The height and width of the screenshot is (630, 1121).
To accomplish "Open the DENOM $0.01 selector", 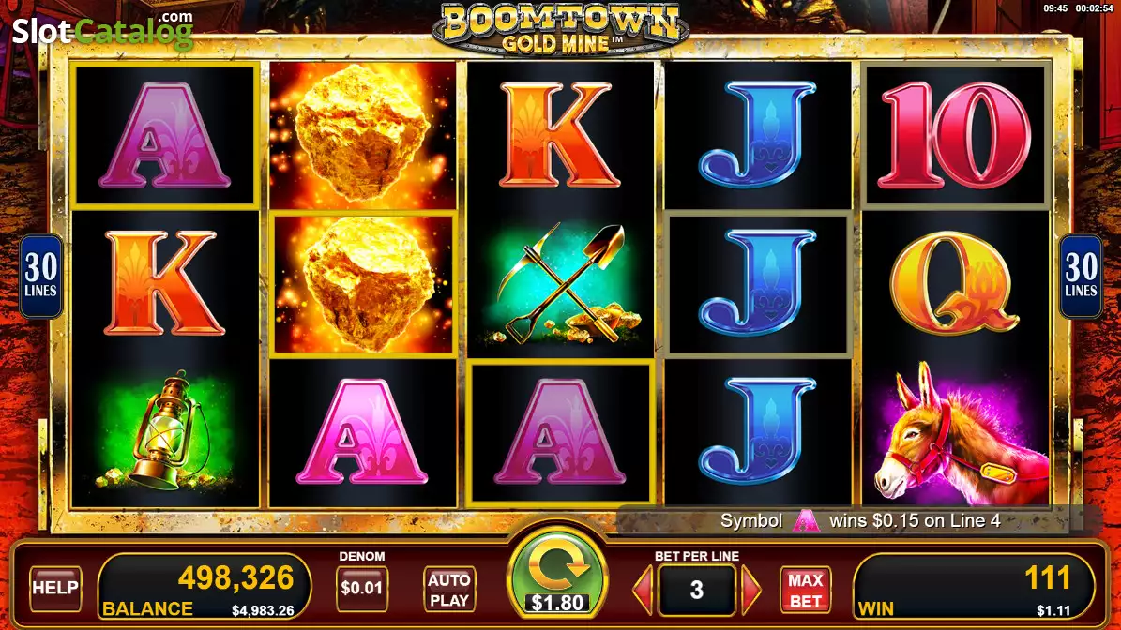I will (362, 588).
